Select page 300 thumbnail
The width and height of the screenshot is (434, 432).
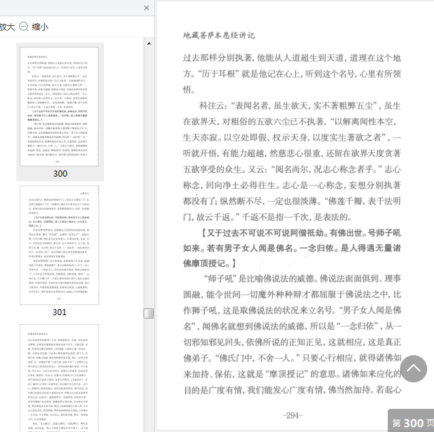[59, 107]
